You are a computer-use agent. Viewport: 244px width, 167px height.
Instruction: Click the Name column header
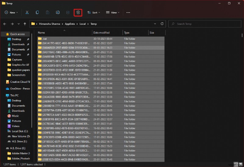pos(41,33)
